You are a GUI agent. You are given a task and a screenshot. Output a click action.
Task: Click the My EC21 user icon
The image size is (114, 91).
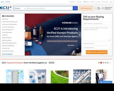(x=96, y=8)
